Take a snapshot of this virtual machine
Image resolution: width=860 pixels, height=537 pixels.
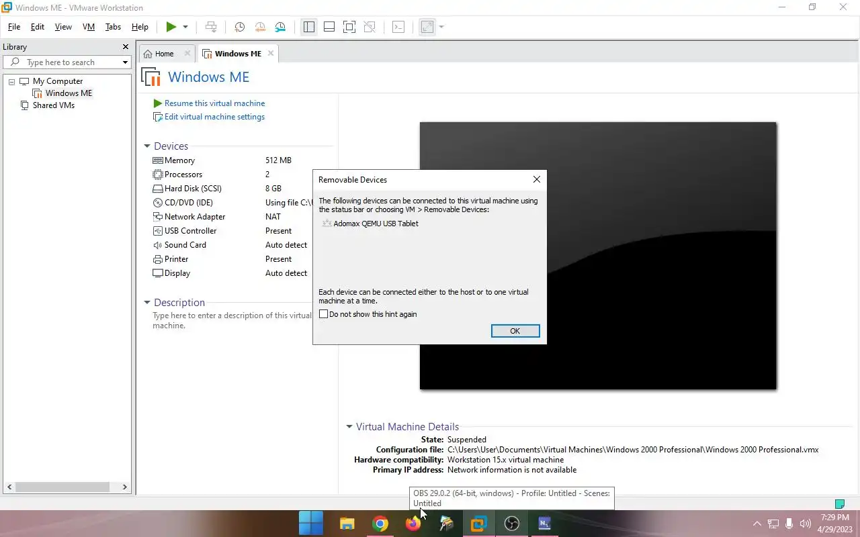239,27
